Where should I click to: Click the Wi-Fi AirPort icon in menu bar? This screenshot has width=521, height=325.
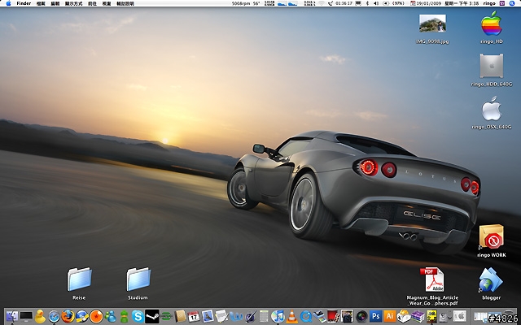322,3
